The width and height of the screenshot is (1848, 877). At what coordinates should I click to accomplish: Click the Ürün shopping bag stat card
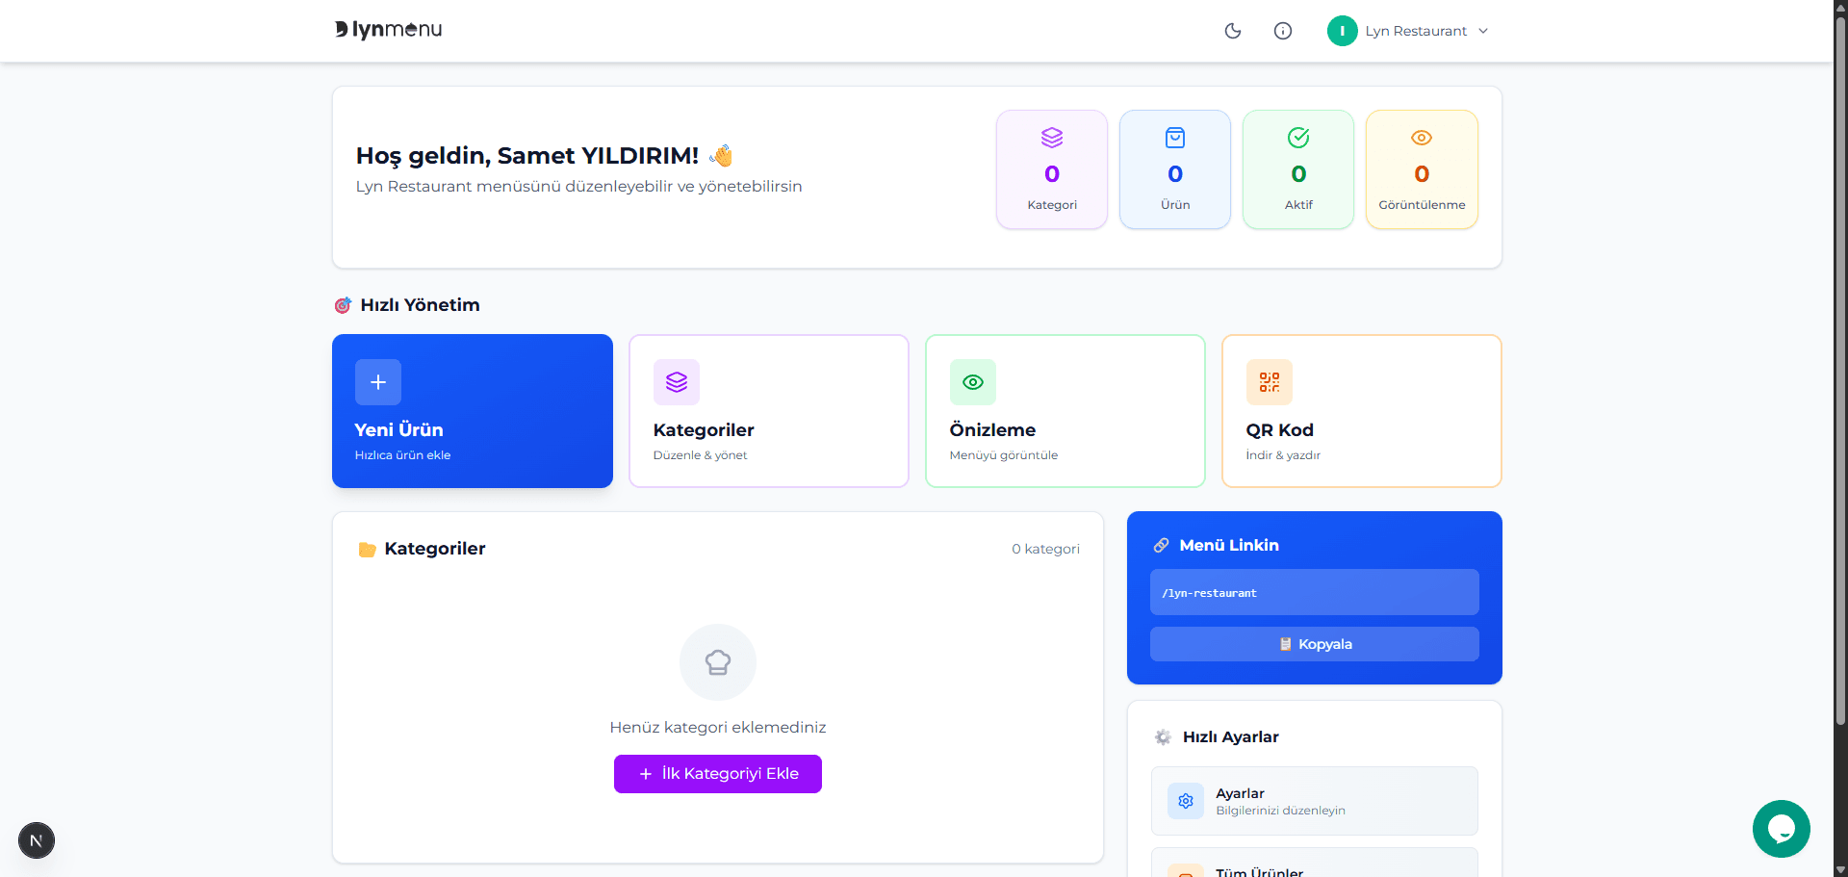[1174, 169]
